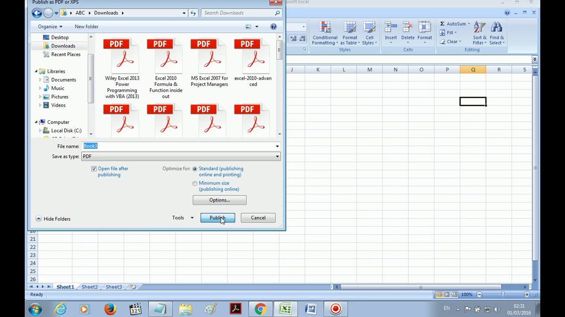The width and height of the screenshot is (565, 317).
Task: Choose Minimum size publishing online option
Action: pos(195,184)
